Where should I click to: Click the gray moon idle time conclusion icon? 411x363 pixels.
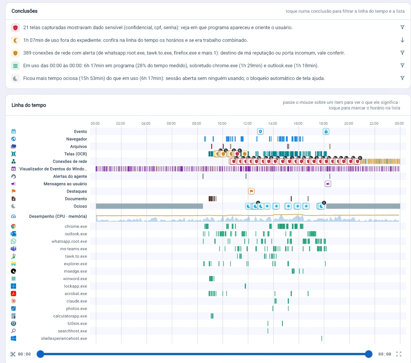coord(15,78)
